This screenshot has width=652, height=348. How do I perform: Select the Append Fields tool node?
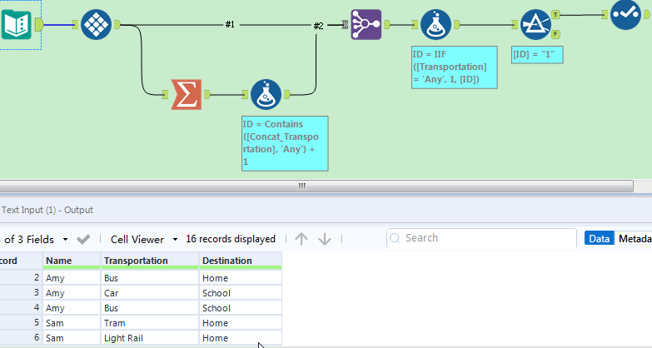coord(366,24)
